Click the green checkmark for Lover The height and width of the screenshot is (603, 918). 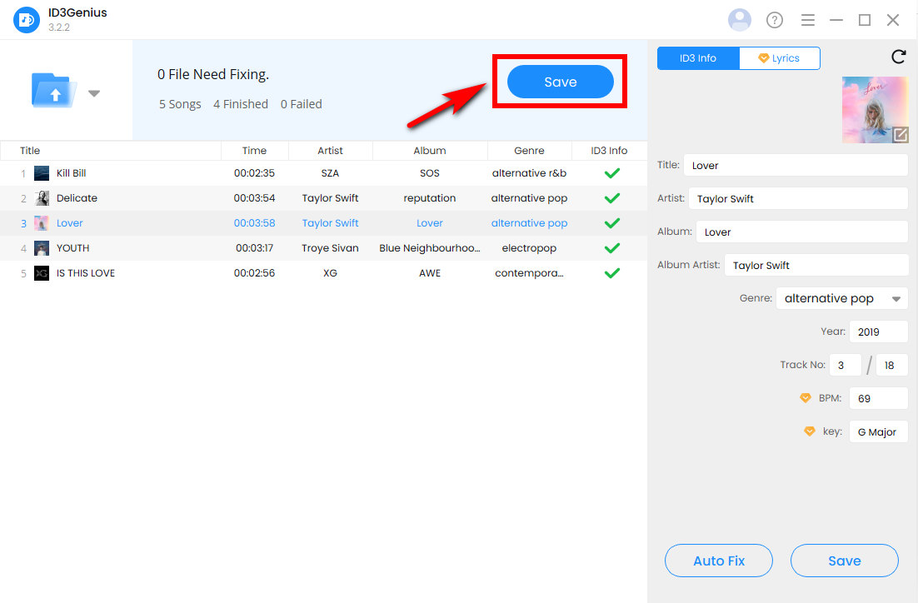click(x=611, y=223)
